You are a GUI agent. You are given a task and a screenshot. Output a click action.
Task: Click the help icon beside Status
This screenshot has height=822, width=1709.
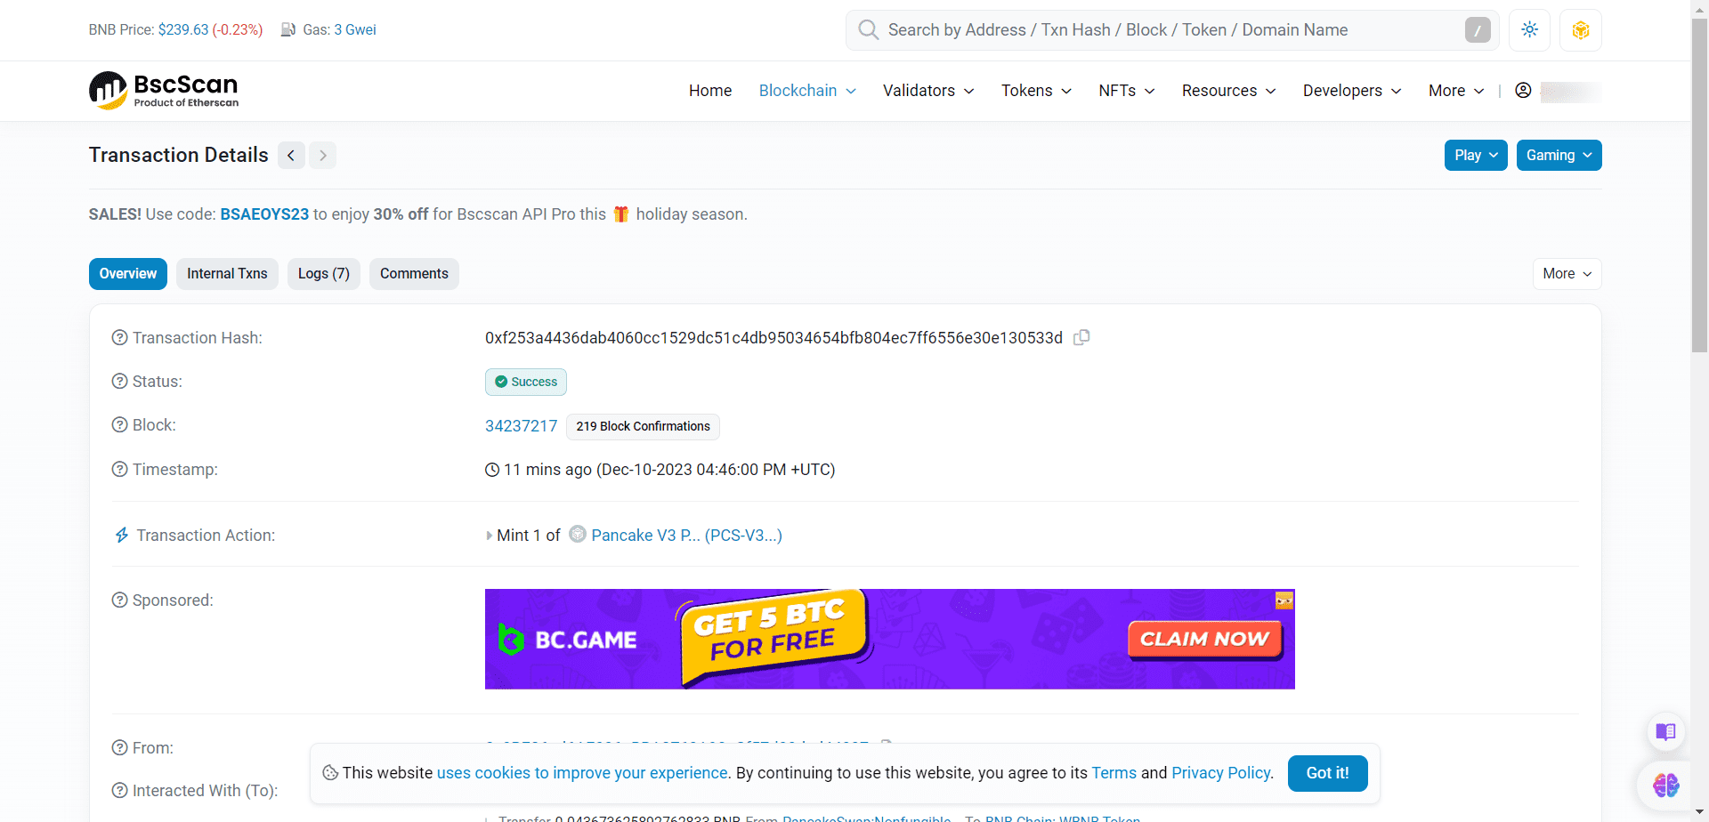[119, 382]
